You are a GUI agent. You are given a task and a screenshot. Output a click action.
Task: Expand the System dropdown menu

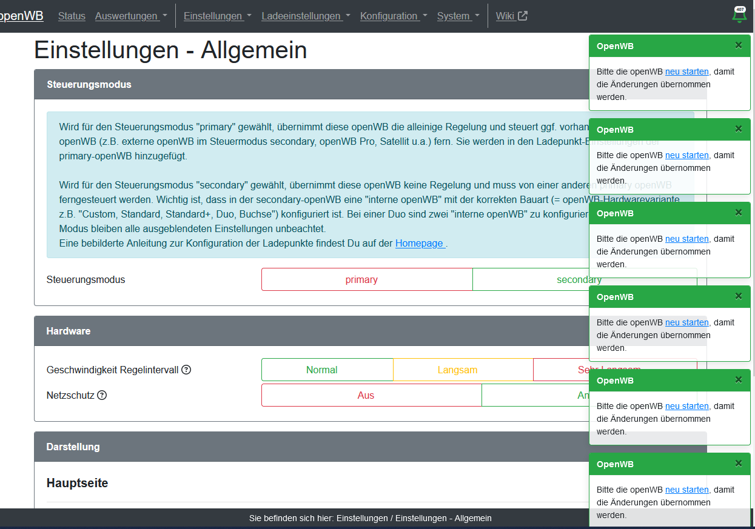point(458,16)
